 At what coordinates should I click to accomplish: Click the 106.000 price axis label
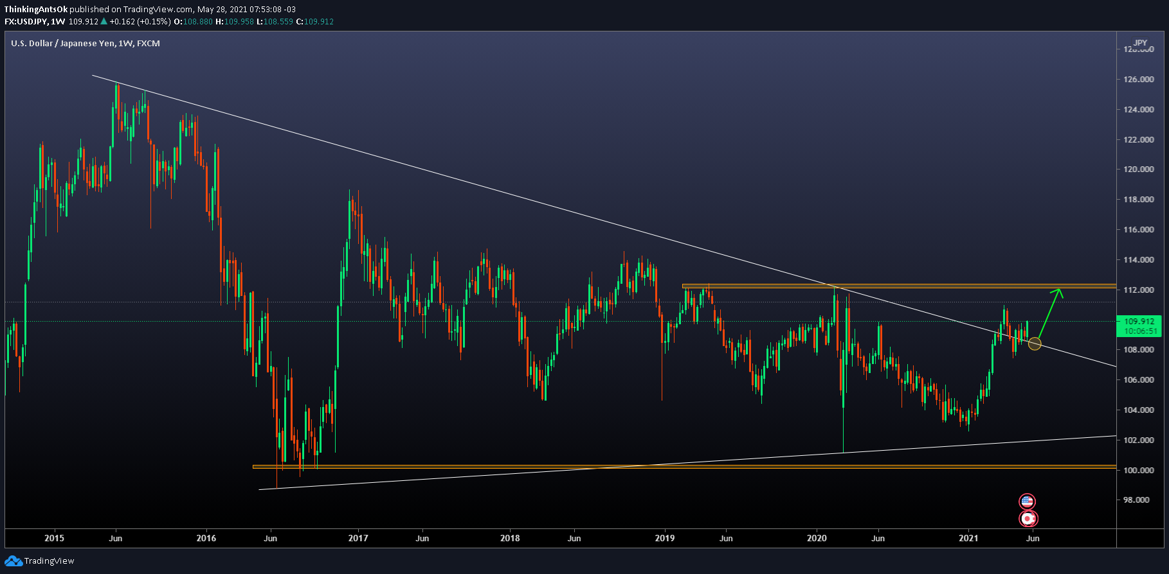[1138, 380]
